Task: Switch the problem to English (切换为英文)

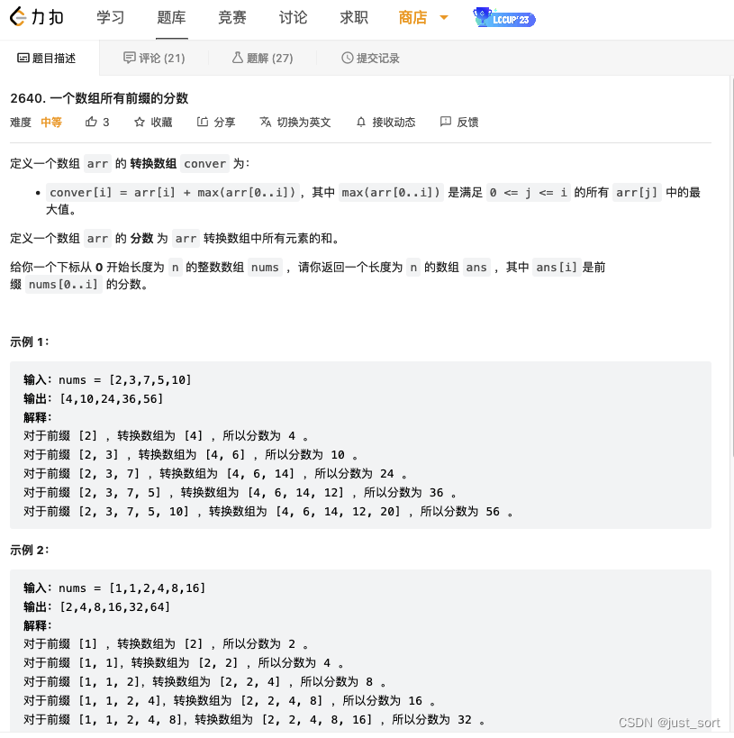Action: 295,122
